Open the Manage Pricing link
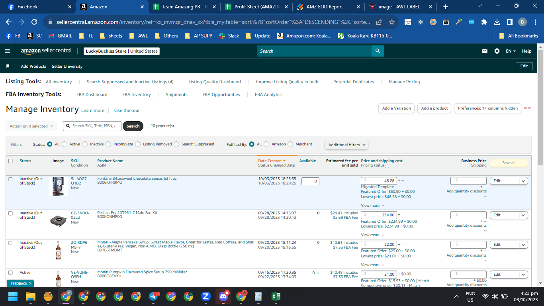 click(x=404, y=82)
